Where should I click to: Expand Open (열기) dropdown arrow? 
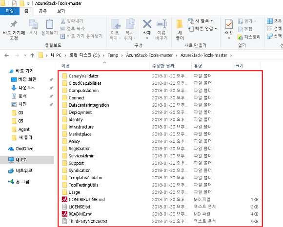coord(255,21)
